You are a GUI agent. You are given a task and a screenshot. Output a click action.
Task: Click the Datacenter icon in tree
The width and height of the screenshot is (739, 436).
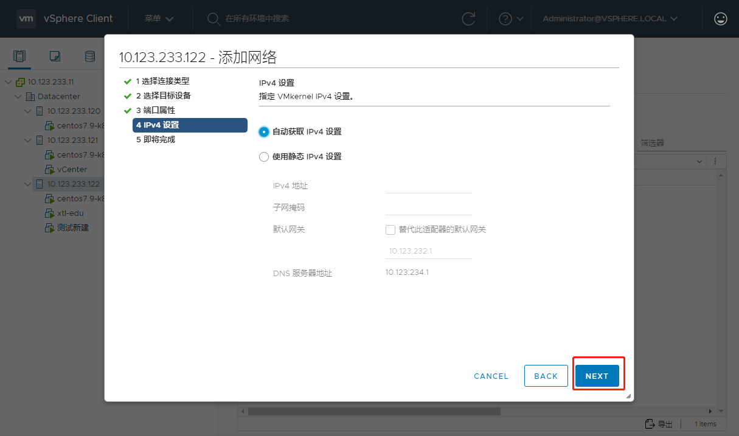point(30,97)
